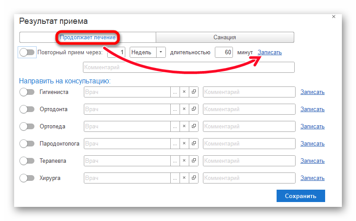Viewport: 356px width, 221px height.
Task: Focus the duration minutes field showing 60
Action: (x=224, y=52)
